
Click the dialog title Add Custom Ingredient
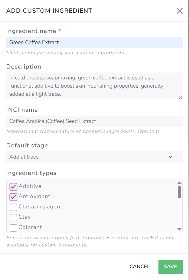(x=49, y=11)
